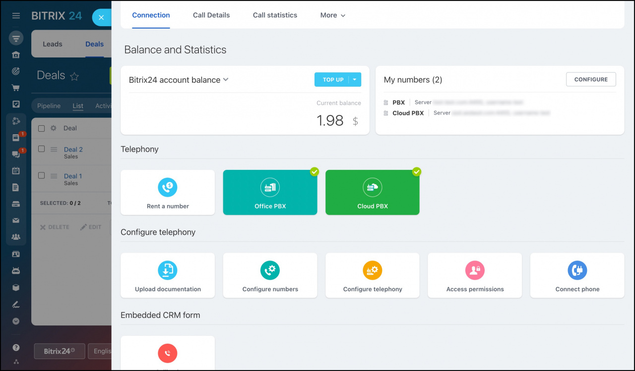Open the cube box icon in sidebar

16,287
